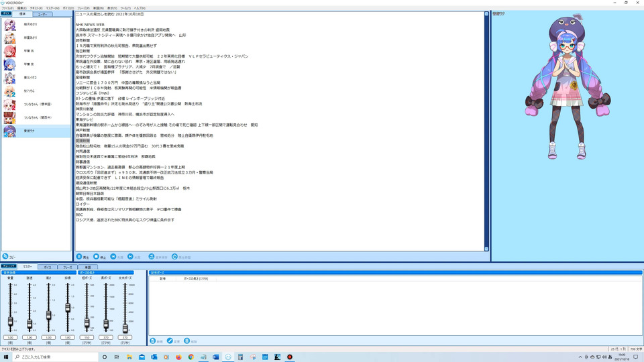Select the 桜乃そら voice preset
This screenshot has width=644, height=362.
36,91
